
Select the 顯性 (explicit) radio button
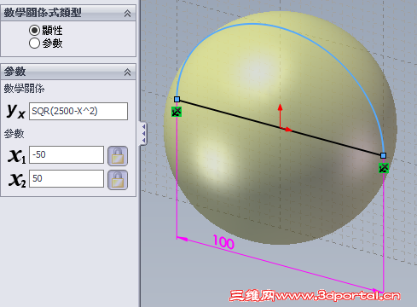[34, 30]
